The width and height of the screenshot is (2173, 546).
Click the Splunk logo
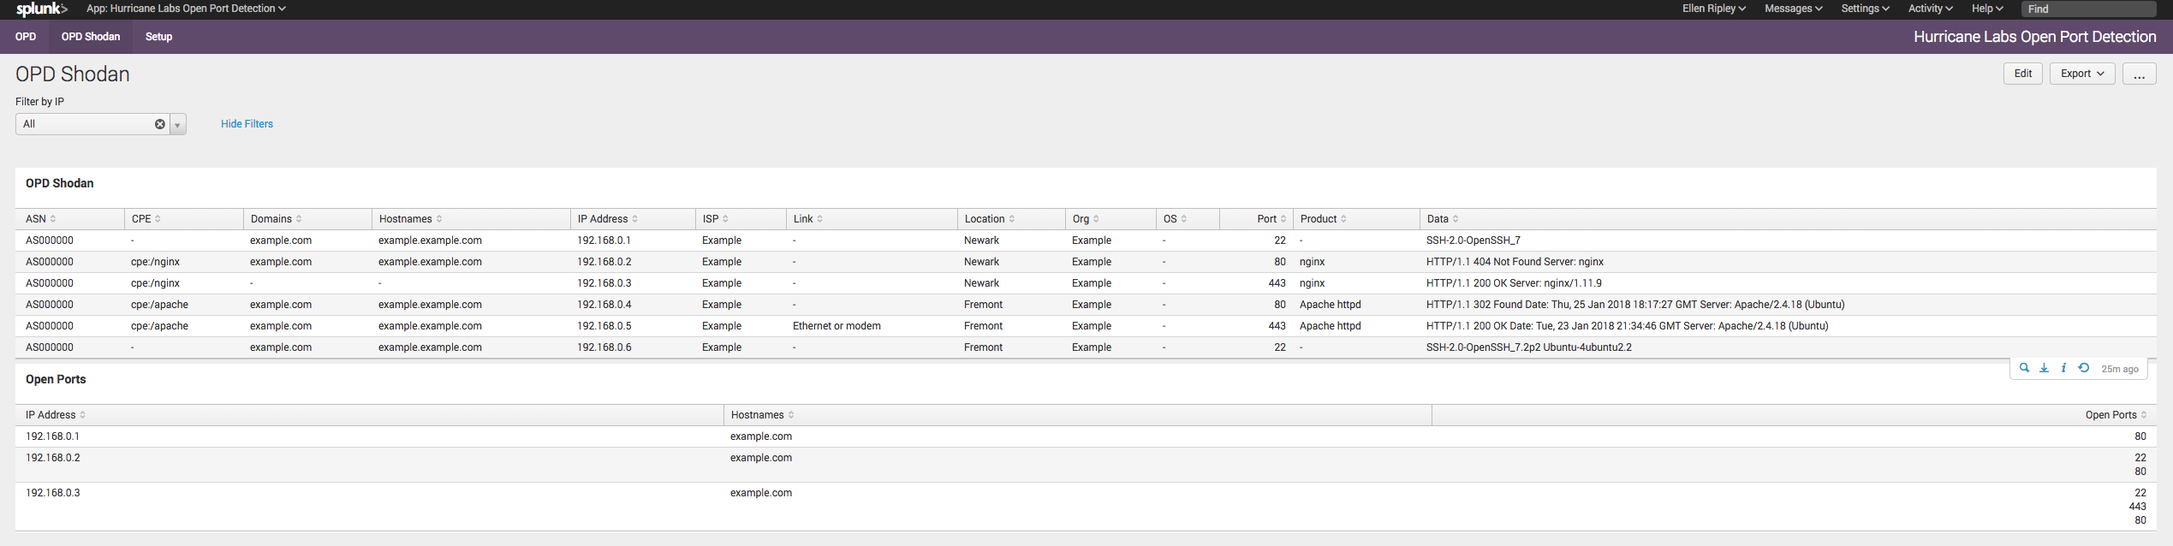pyautogui.click(x=41, y=9)
